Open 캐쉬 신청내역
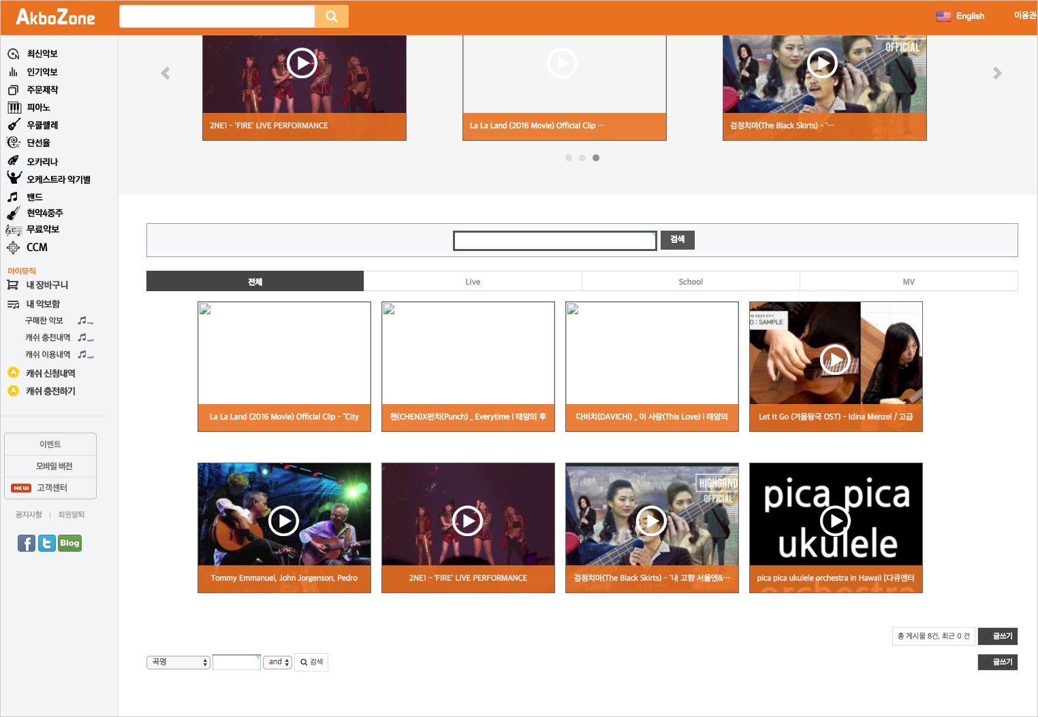 [50, 373]
